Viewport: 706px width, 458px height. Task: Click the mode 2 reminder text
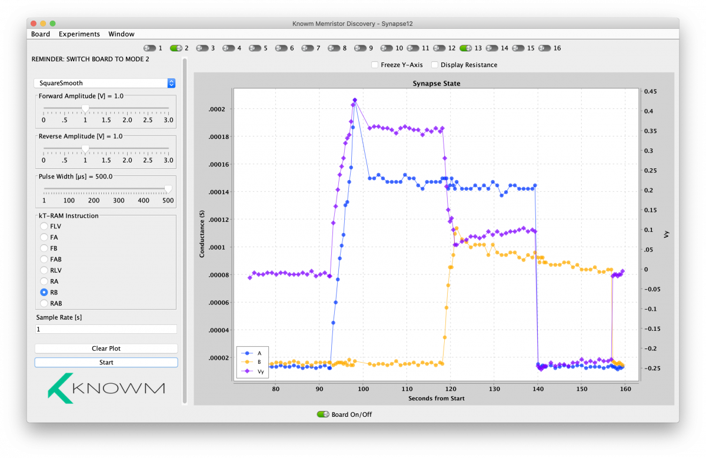(x=91, y=59)
